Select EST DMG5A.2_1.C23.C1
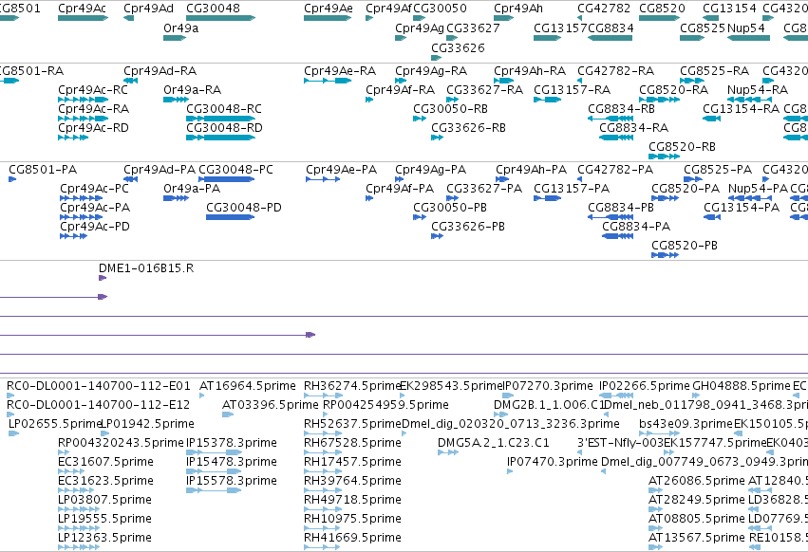The image size is (808, 552). click(x=494, y=443)
